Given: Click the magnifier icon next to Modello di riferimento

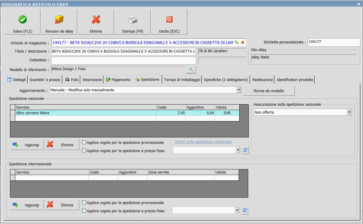Looking at the screenshot, I should pos(191,70).
